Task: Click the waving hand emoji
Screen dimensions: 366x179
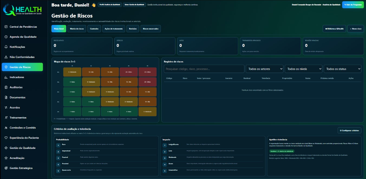Action: click(94, 5)
